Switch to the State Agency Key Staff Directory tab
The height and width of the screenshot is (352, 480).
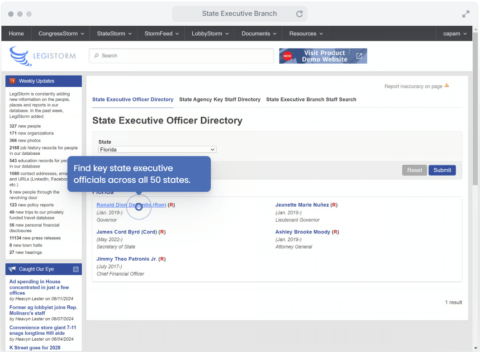pyautogui.click(x=220, y=100)
